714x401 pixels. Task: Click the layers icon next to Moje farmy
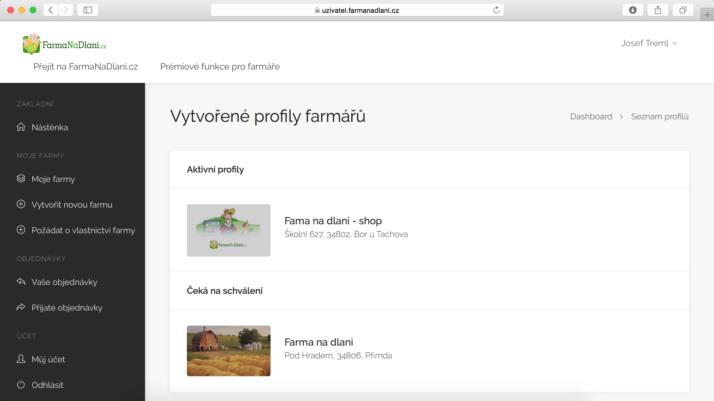pyautogui.click(x=21, y=179)
